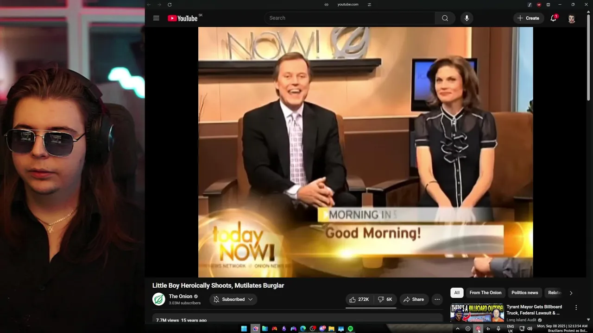Share the video

click(414, 299)
